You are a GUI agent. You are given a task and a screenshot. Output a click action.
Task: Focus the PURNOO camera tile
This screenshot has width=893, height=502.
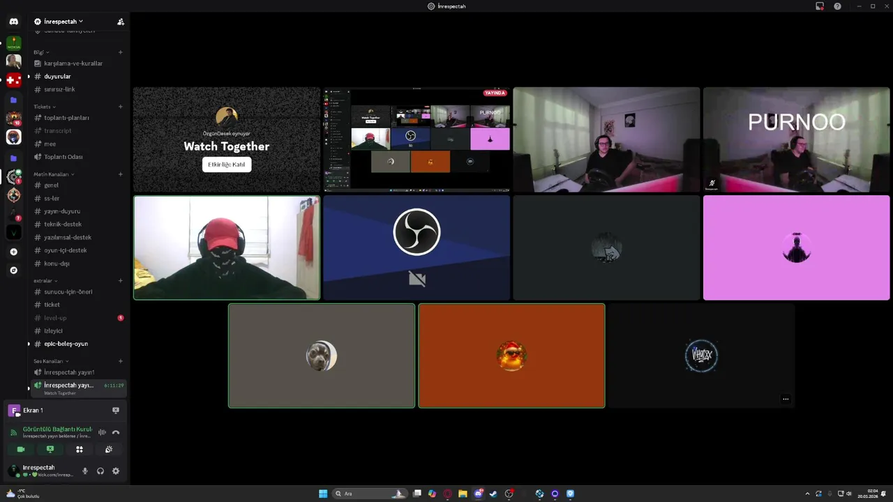tap(796, 139)
